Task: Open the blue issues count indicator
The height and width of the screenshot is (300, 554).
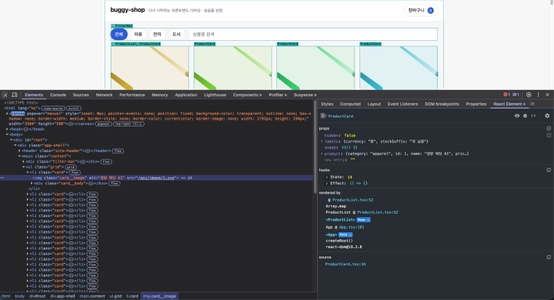Action: click(x=516, y=95)
